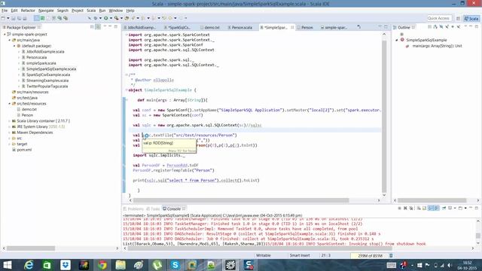Toggle Link with Editor in Package Explorer
The height and width of the screenshot is (271, 482).
pyautogui.click(x=98, y=27)
